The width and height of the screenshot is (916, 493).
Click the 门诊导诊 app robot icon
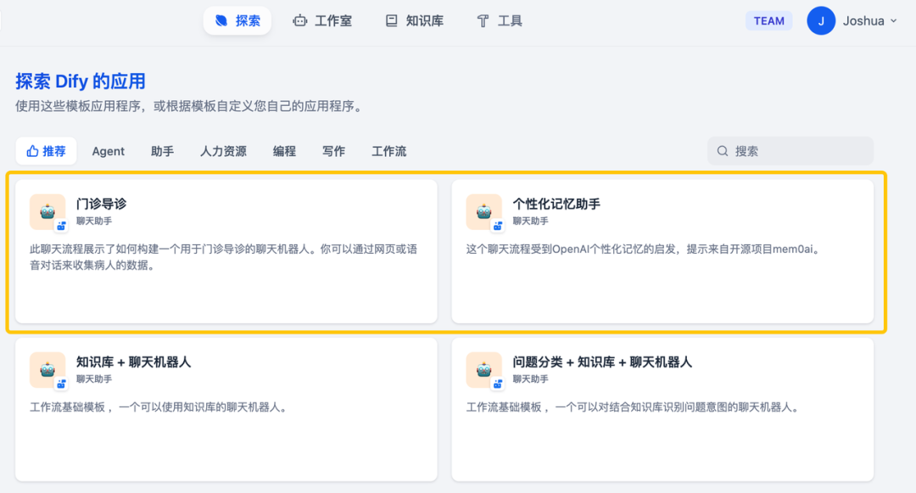tap(47, 210)
